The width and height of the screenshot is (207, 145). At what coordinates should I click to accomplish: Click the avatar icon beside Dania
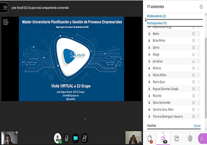(149, 48)
